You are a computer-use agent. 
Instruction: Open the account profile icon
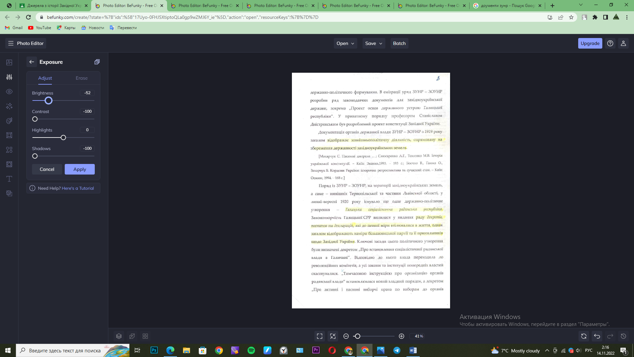(623, 43)
